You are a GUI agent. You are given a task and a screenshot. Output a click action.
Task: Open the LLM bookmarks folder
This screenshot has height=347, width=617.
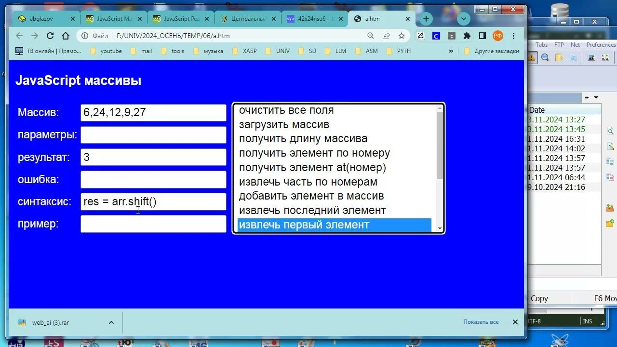point(335,51)
